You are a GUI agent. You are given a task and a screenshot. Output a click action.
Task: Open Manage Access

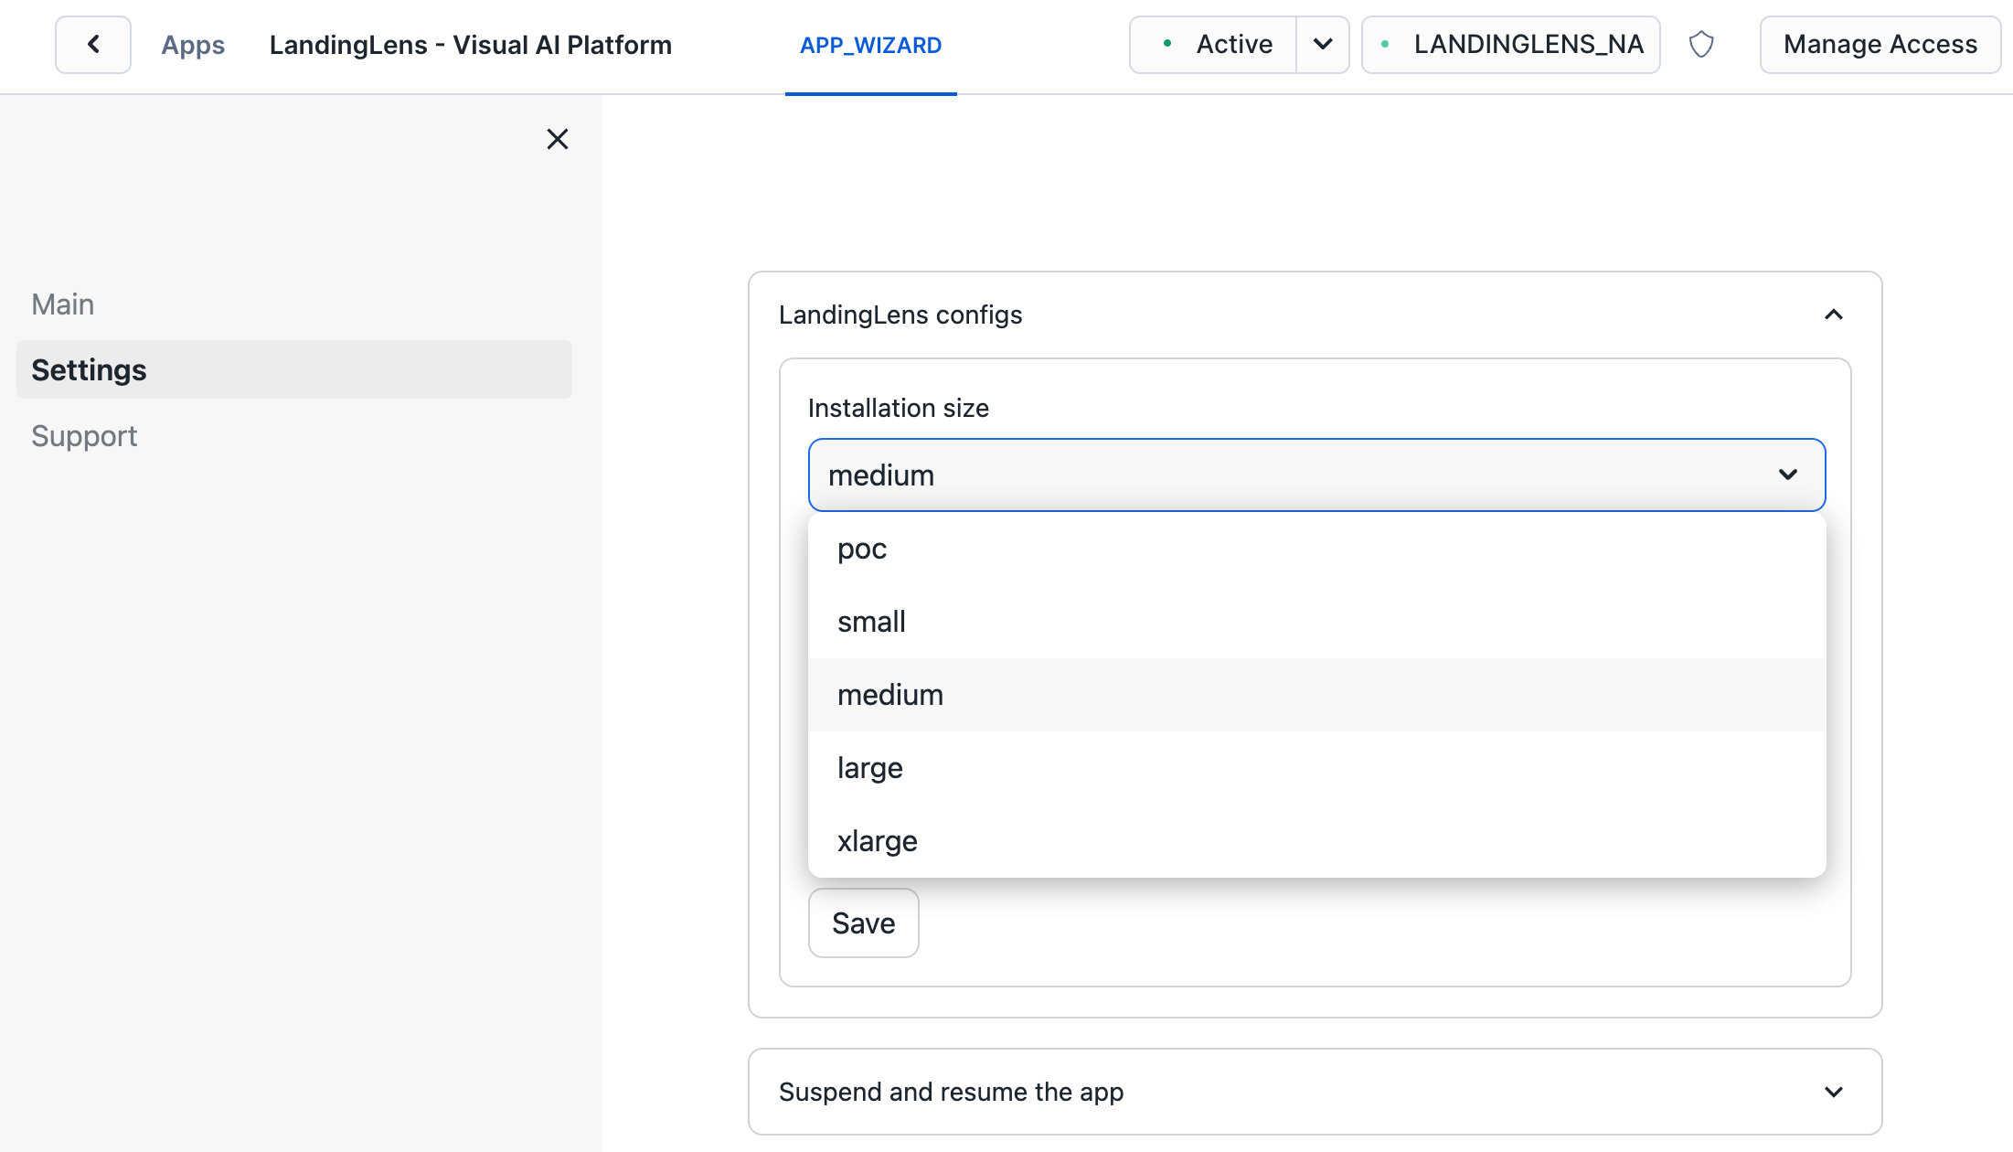[x=1880, y=45]
